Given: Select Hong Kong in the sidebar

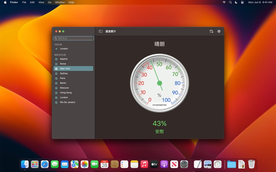Looking at the screenshot, I should [x=66, y=93].
